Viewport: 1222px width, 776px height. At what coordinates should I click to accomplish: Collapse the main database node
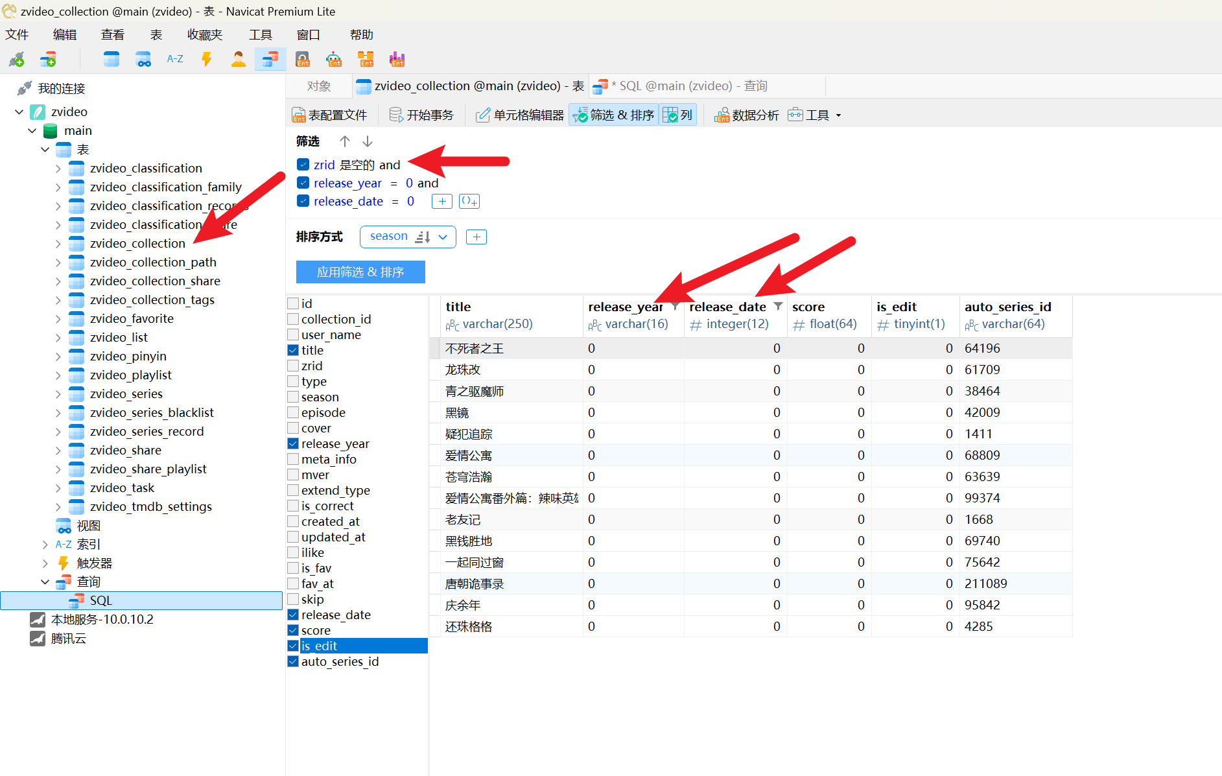point(32,131)
